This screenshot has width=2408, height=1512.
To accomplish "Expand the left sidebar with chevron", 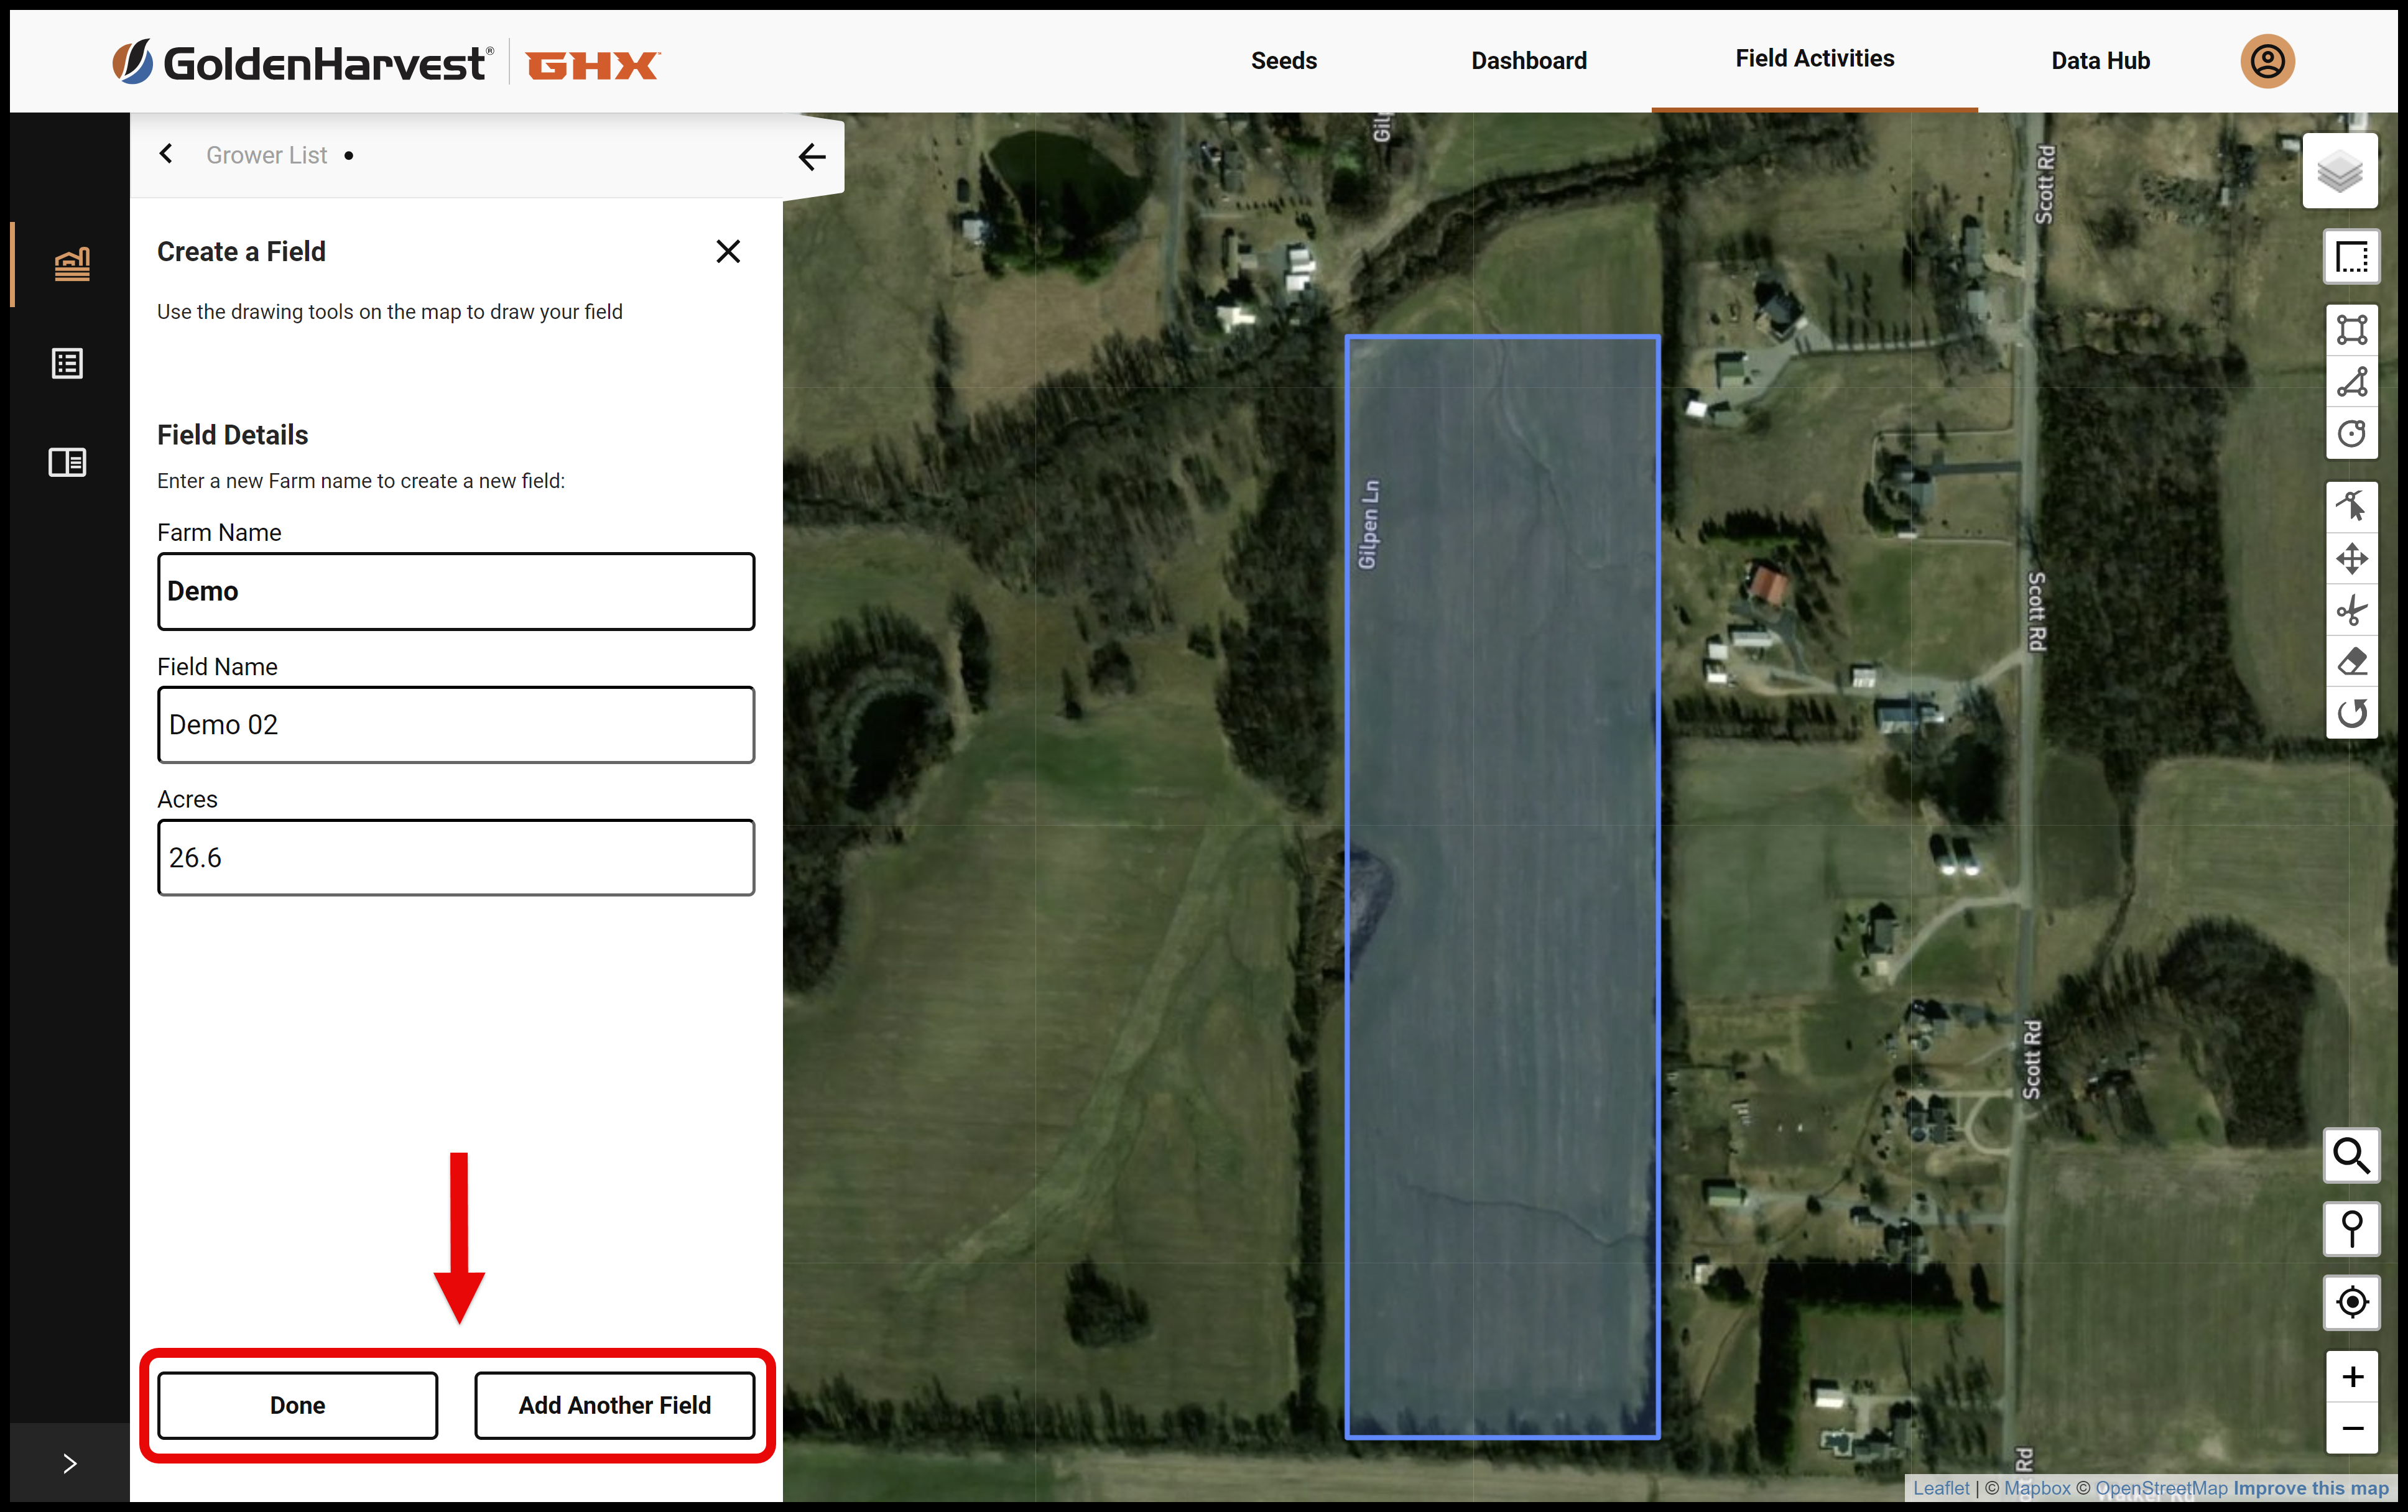I will [x=69, y=1463].
